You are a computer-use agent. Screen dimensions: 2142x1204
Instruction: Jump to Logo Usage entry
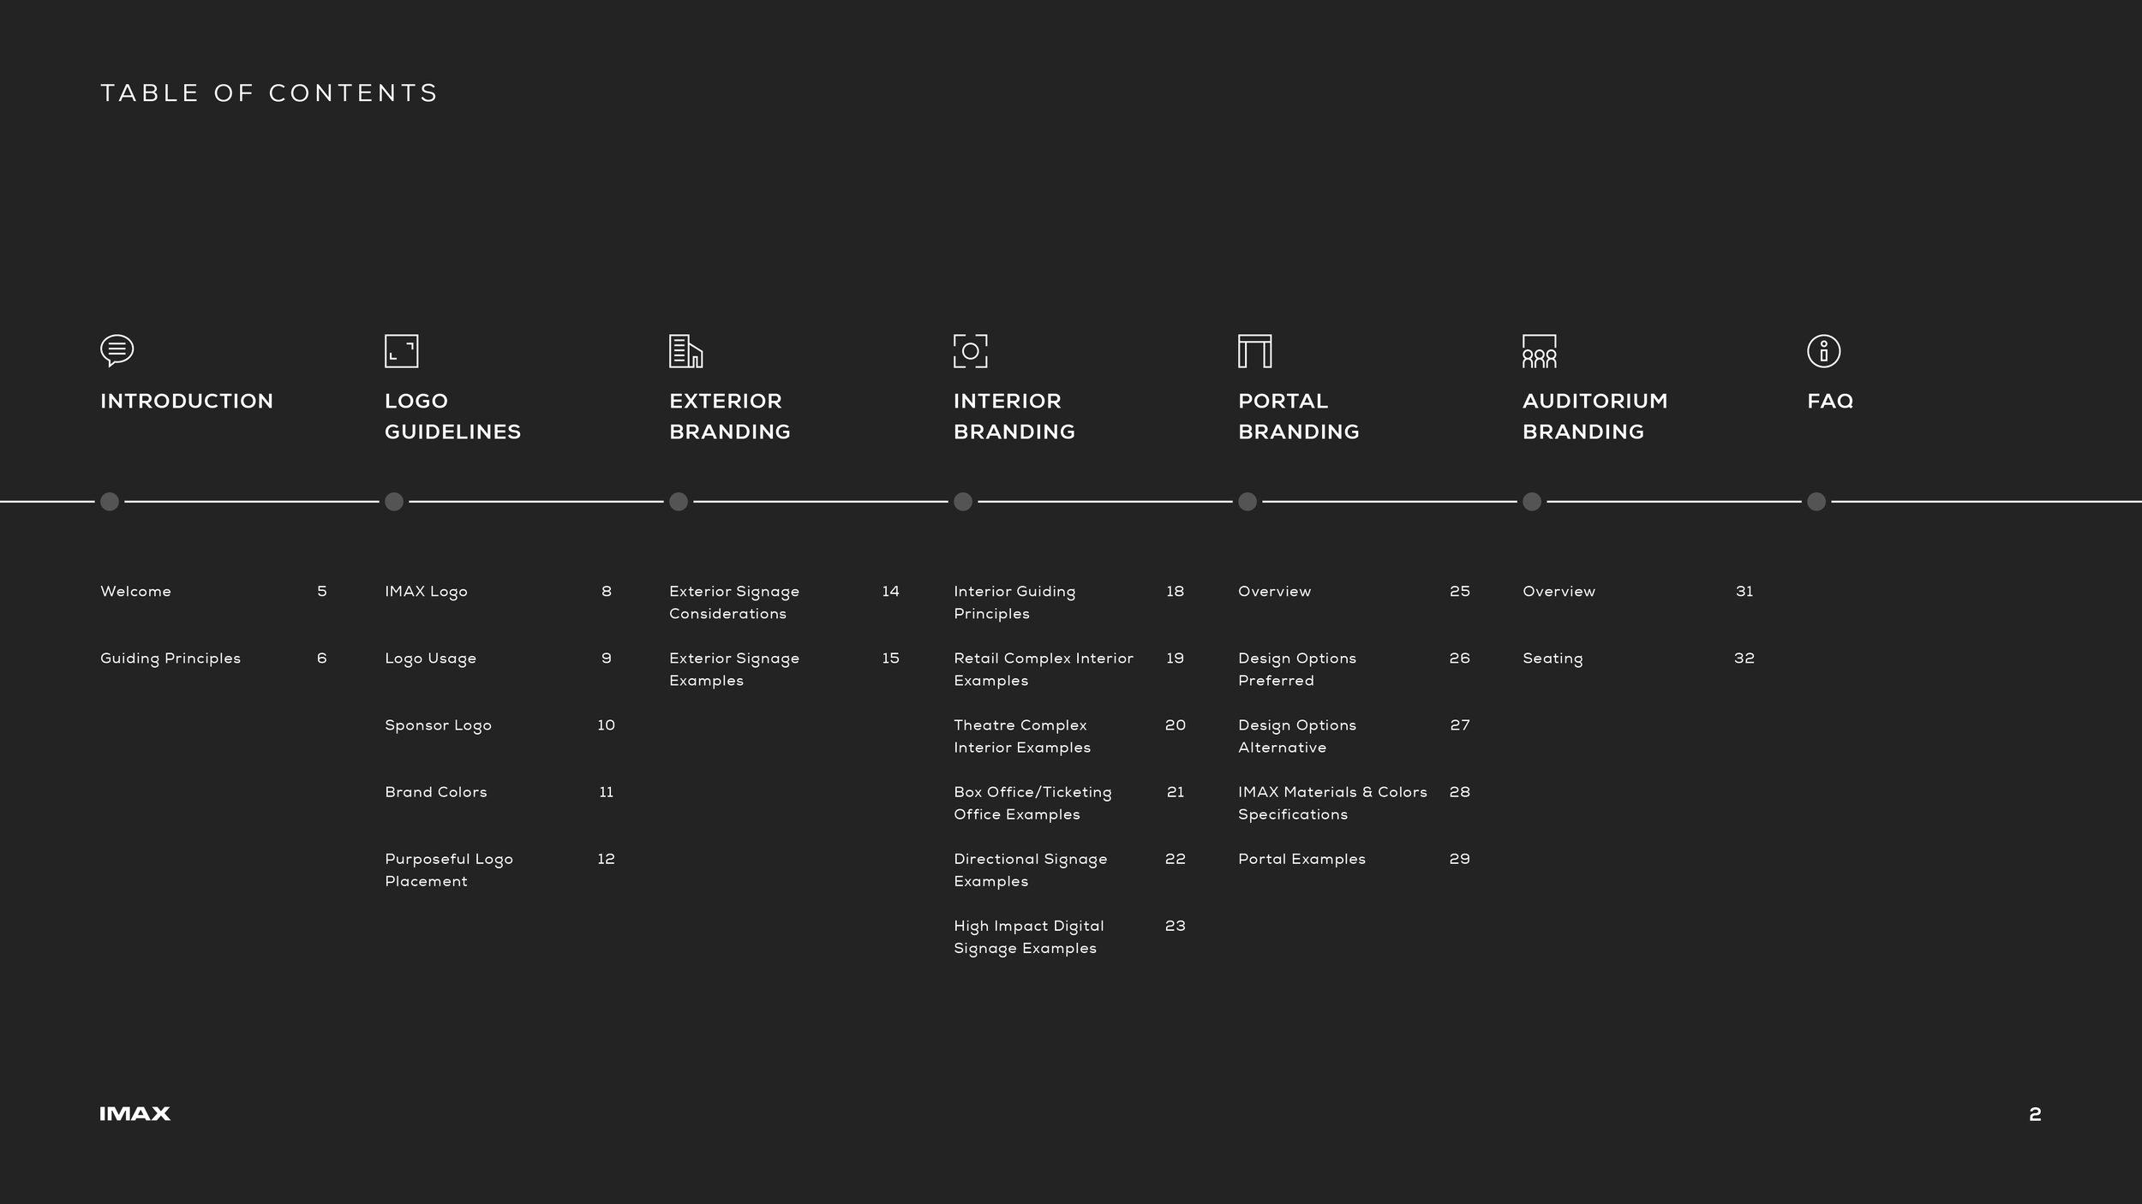click(x=430, y=659)
